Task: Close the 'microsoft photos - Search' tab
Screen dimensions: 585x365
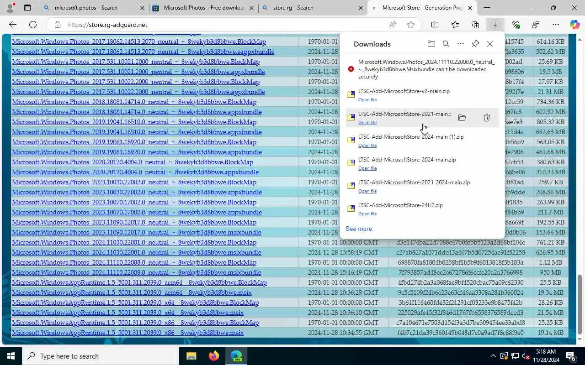Action: click(x=142, y=8)
